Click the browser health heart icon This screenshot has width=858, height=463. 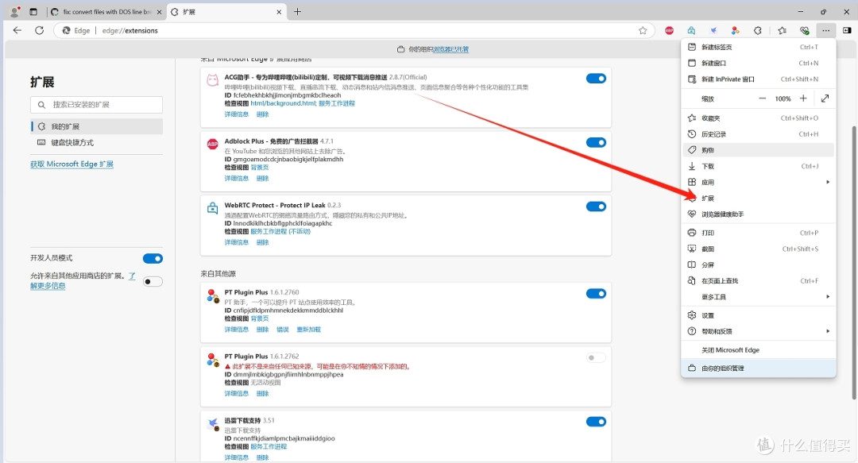(805, 30)
